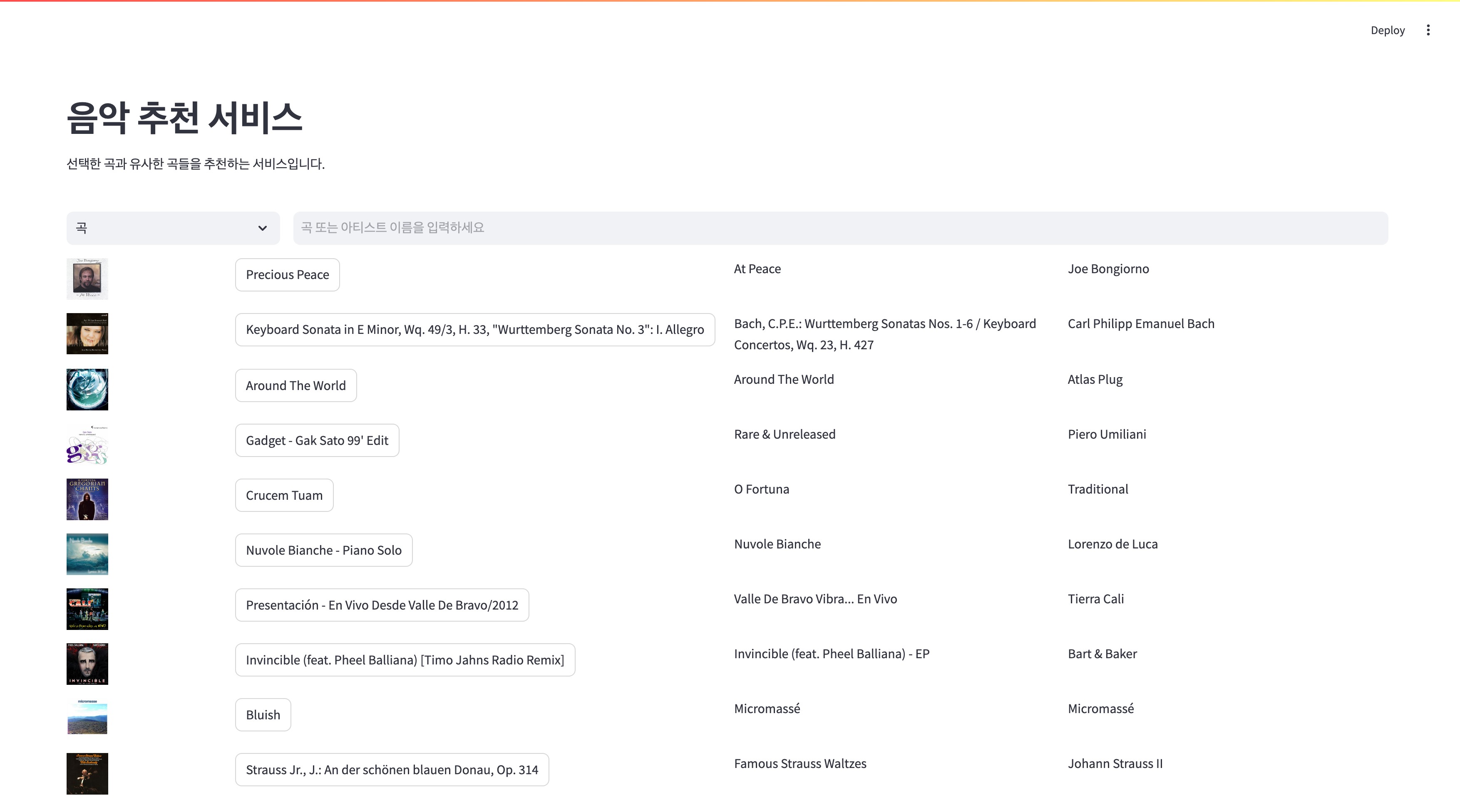Focus the song or artist search field
1460x800 pixels.
coord(840,228)
